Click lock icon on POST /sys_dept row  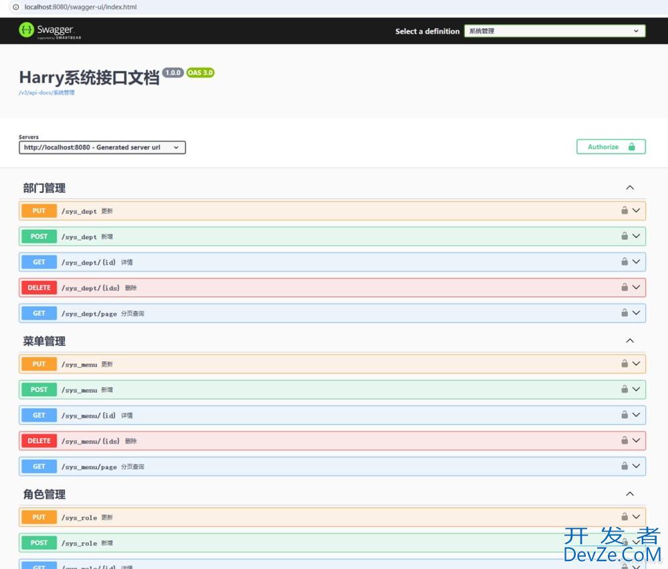(625, 236)
